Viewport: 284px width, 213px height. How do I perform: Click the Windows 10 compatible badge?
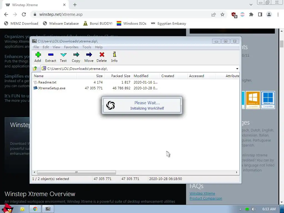(253, 100)
